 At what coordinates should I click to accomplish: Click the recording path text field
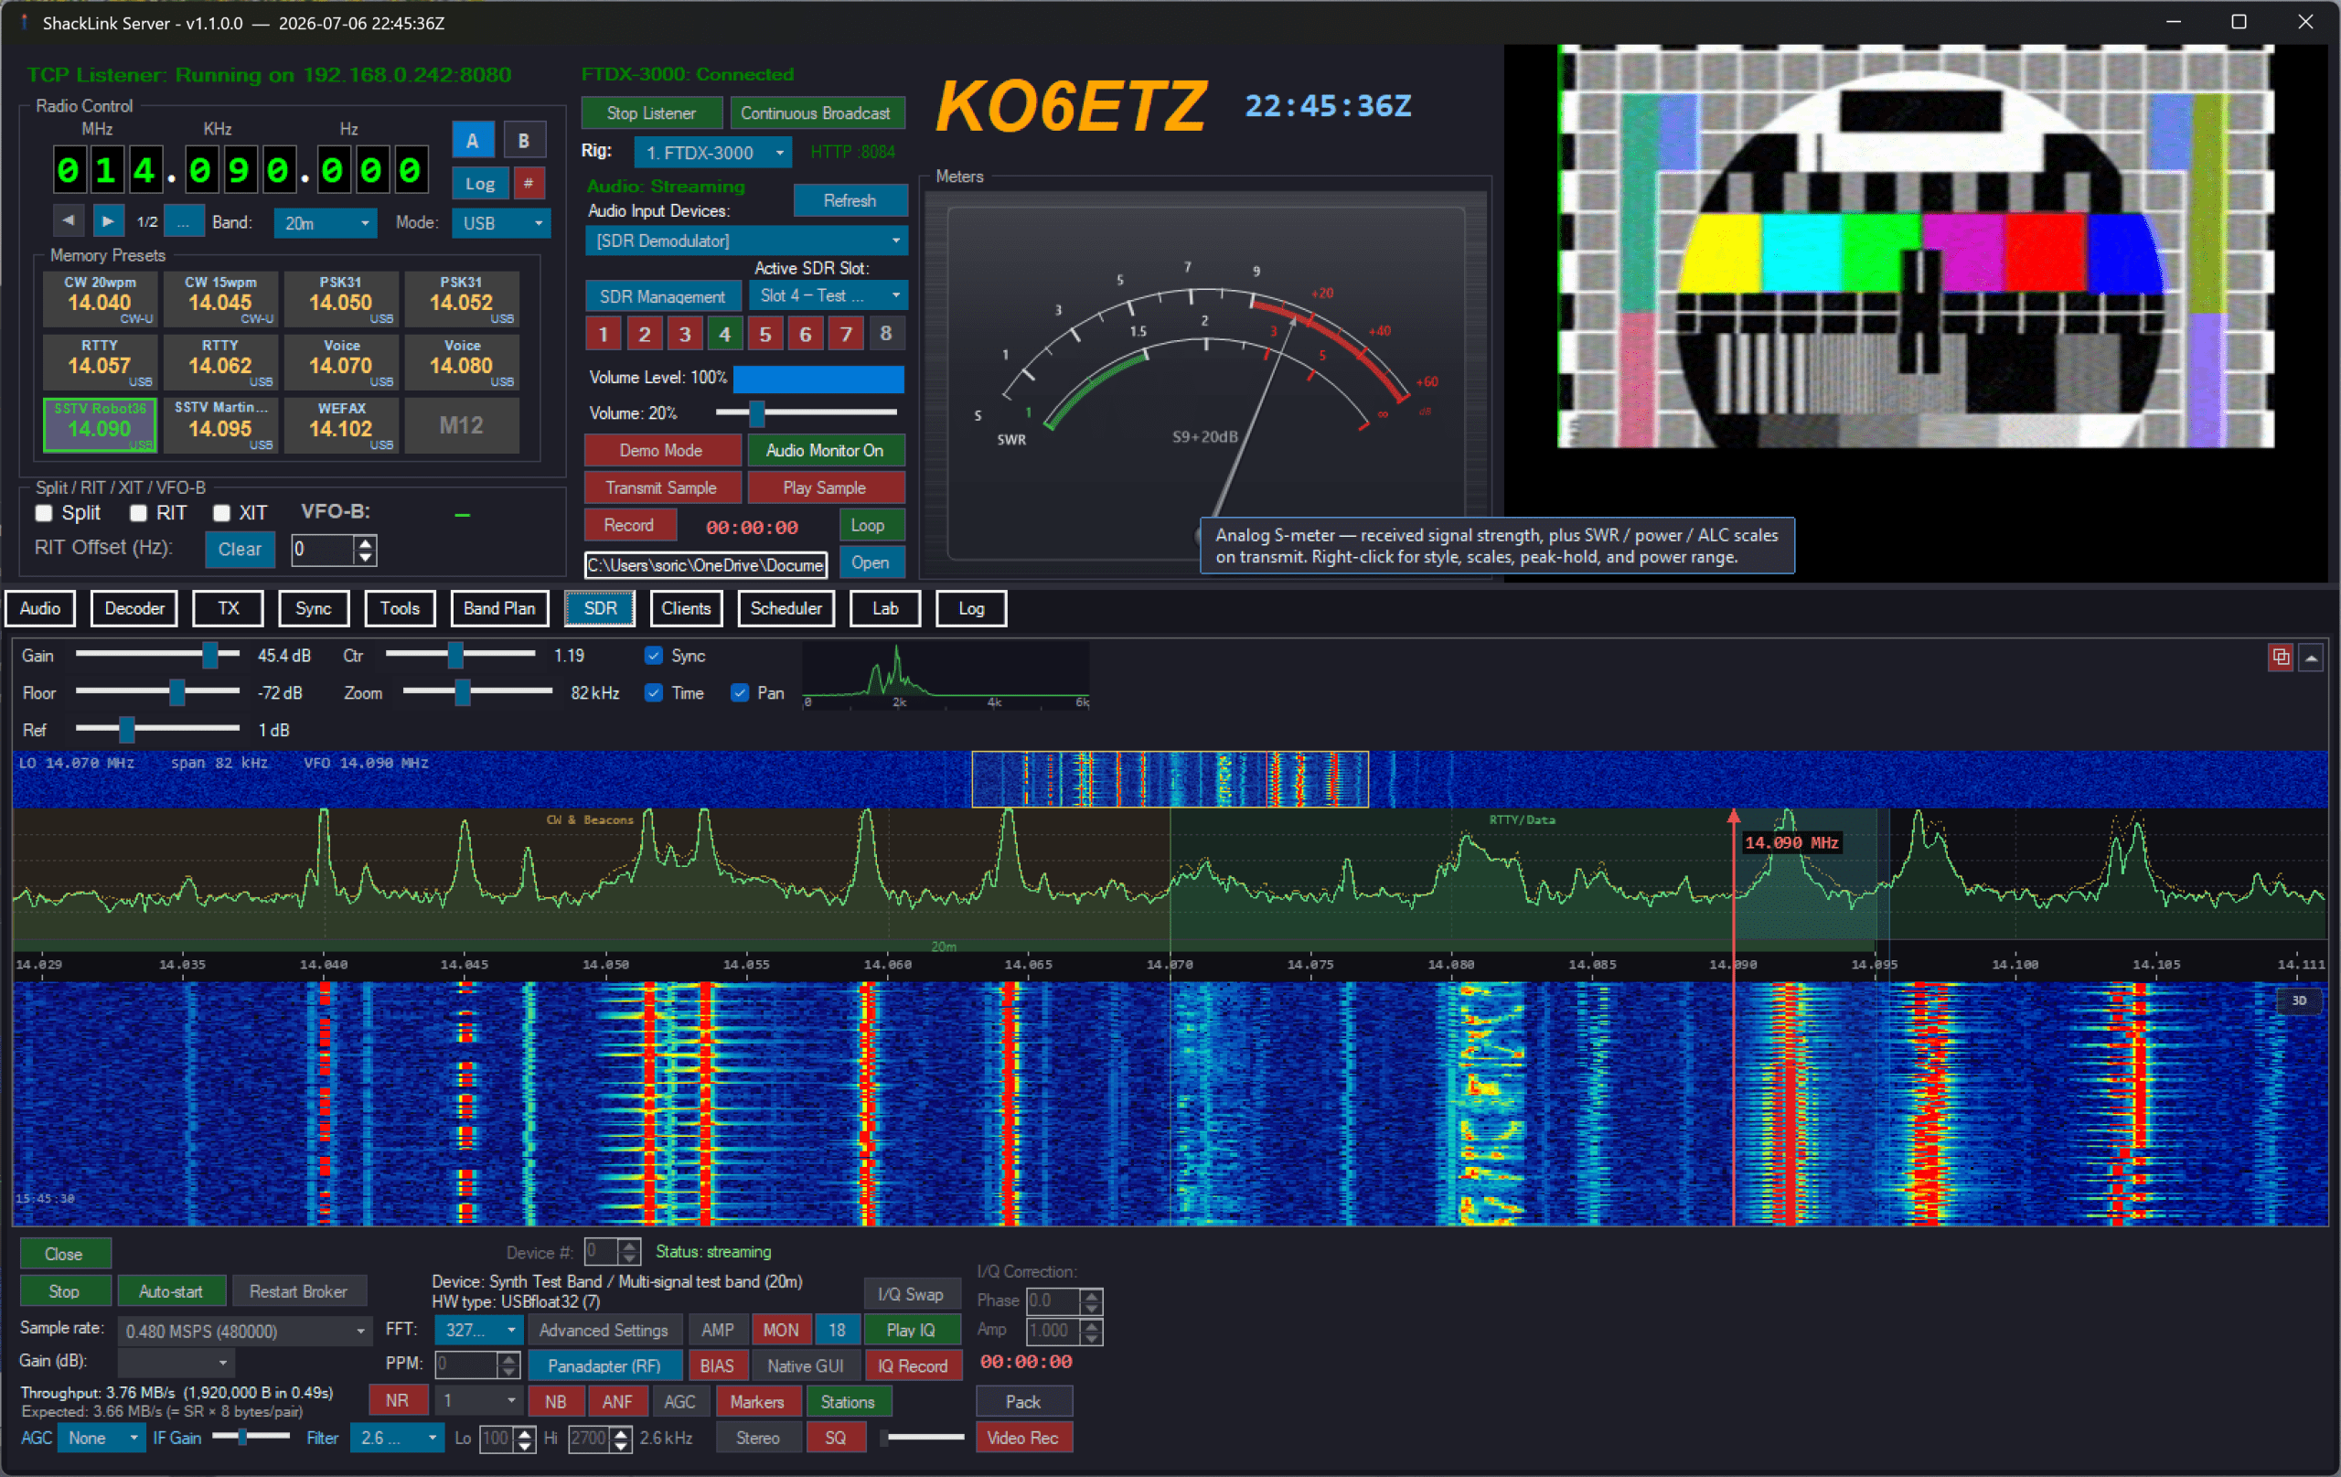(706, 564)
